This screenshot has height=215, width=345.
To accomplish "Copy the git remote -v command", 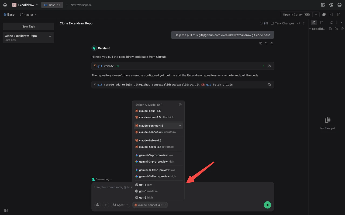I will [269, 66].
